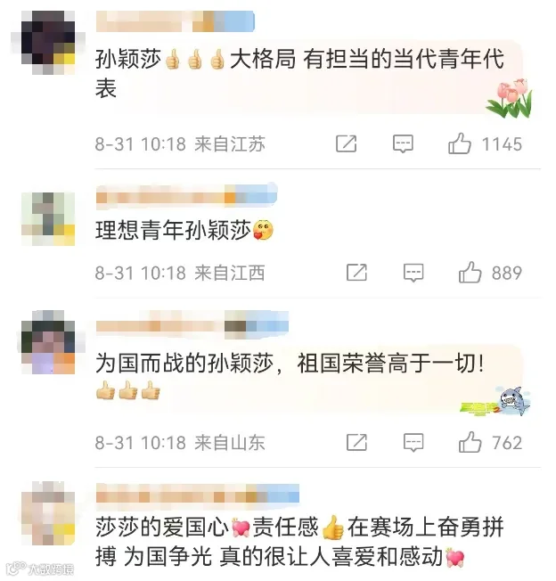Open username above 理想青年孙颖莎 comment
Viewport: 556px width, 581px height.
click(187, 195)
